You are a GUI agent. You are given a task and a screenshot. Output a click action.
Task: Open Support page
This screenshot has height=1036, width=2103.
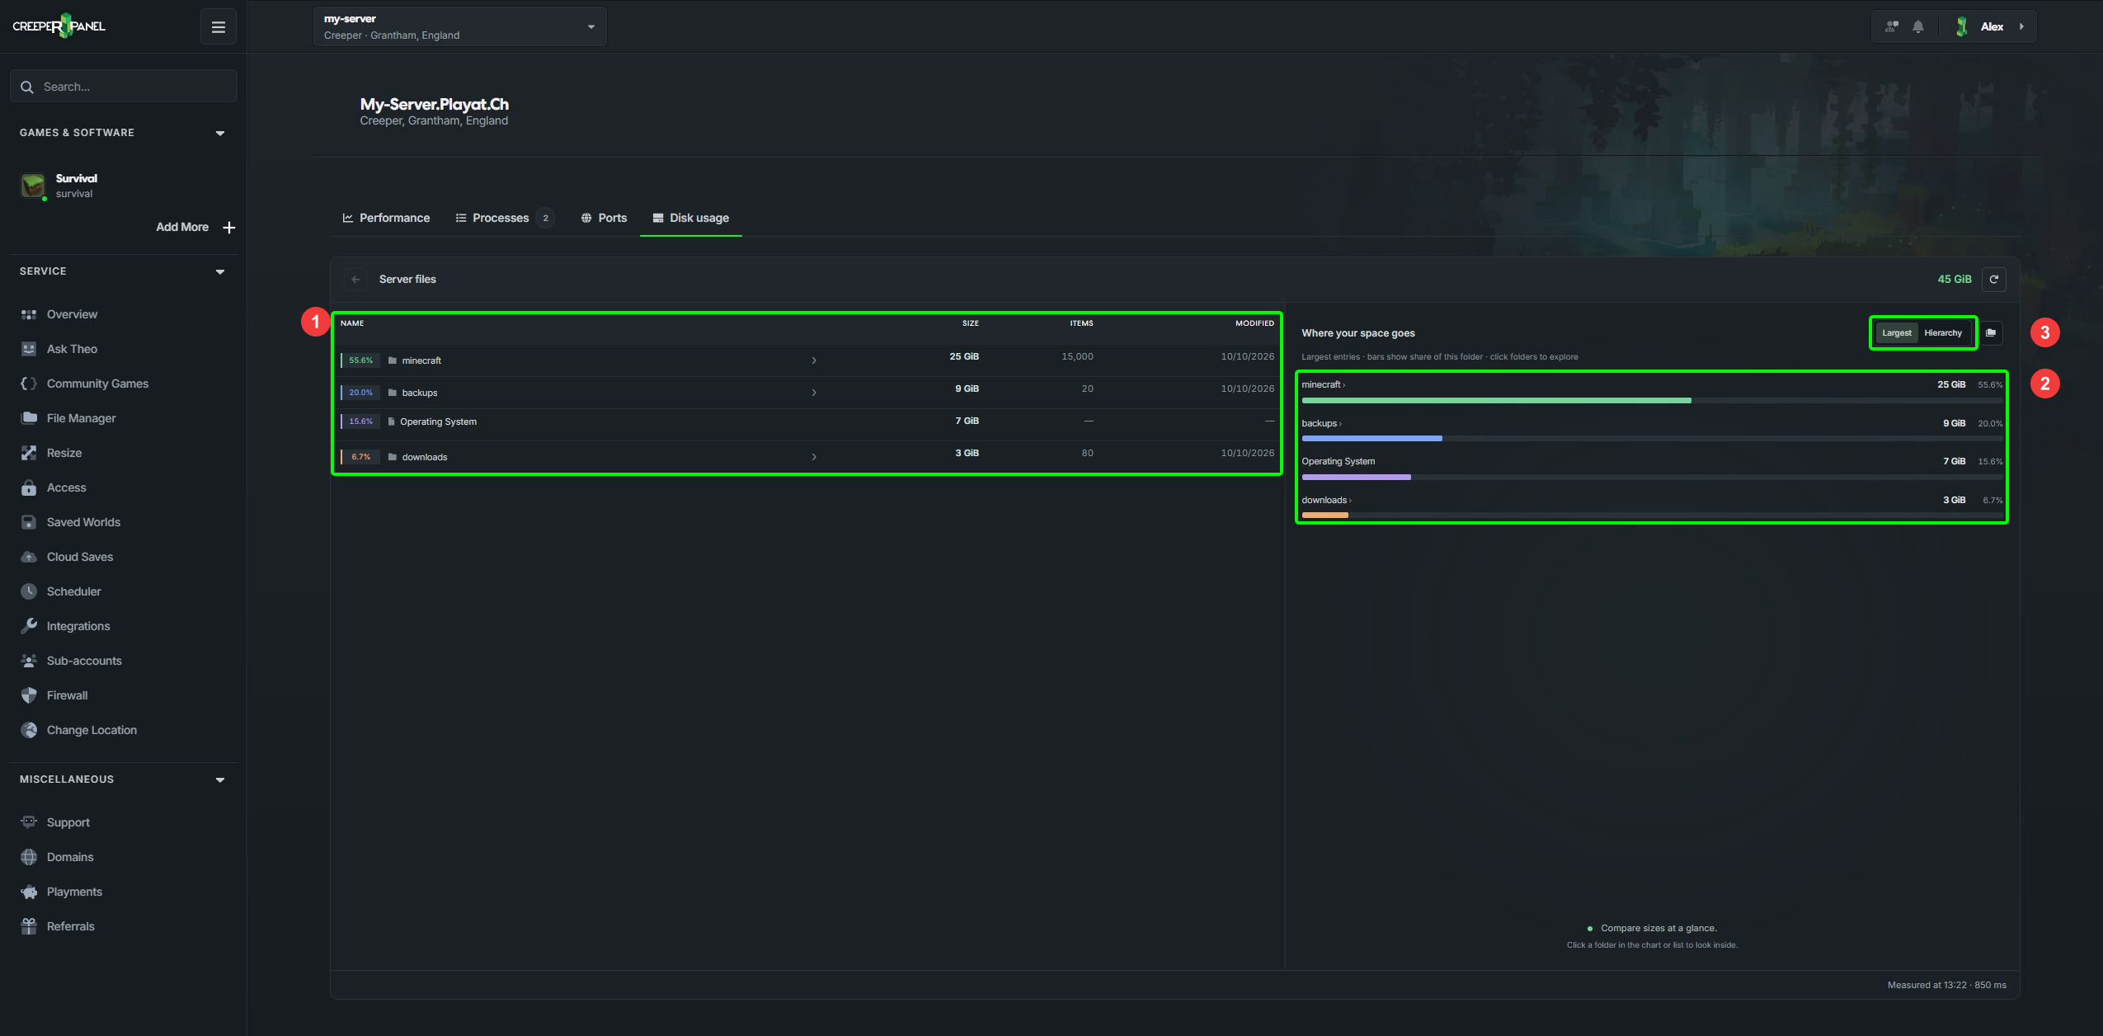(x=68, y=822)
